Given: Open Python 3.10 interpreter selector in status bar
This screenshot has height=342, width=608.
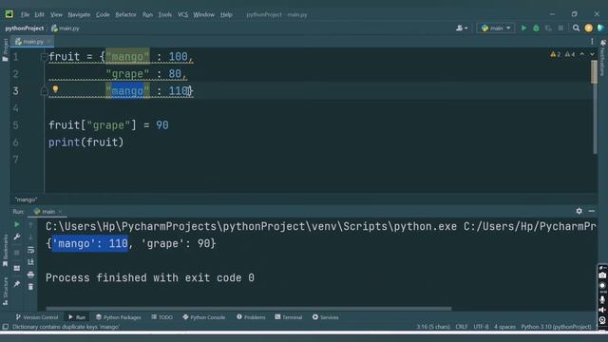Looking at the screenshot, I should (x=556, y=327).
